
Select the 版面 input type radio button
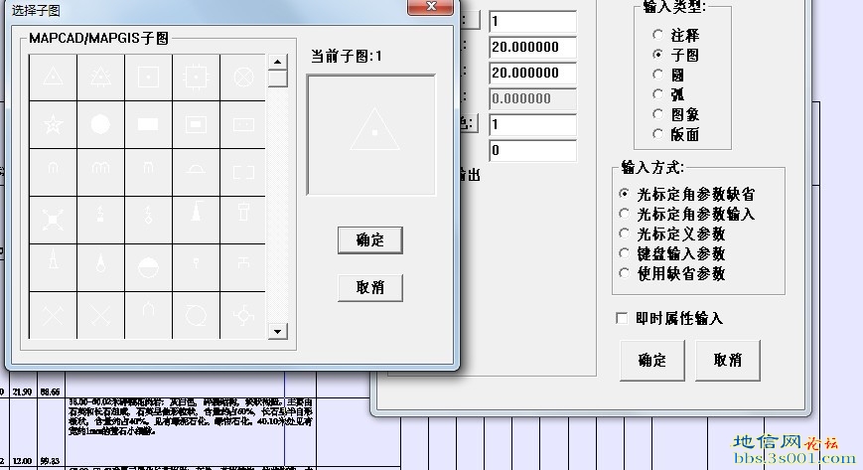point(657,134)
